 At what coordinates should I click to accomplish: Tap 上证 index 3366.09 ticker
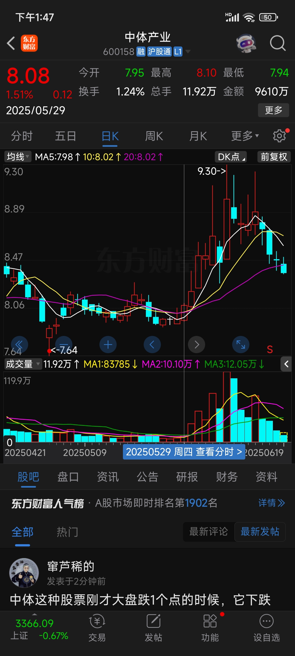(x=39, y=629)
